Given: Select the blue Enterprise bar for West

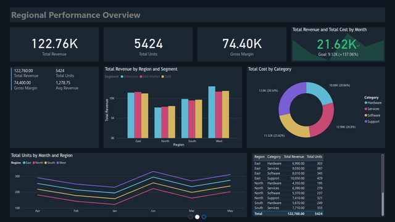Looking at the screenshot, I should (212, 112).
